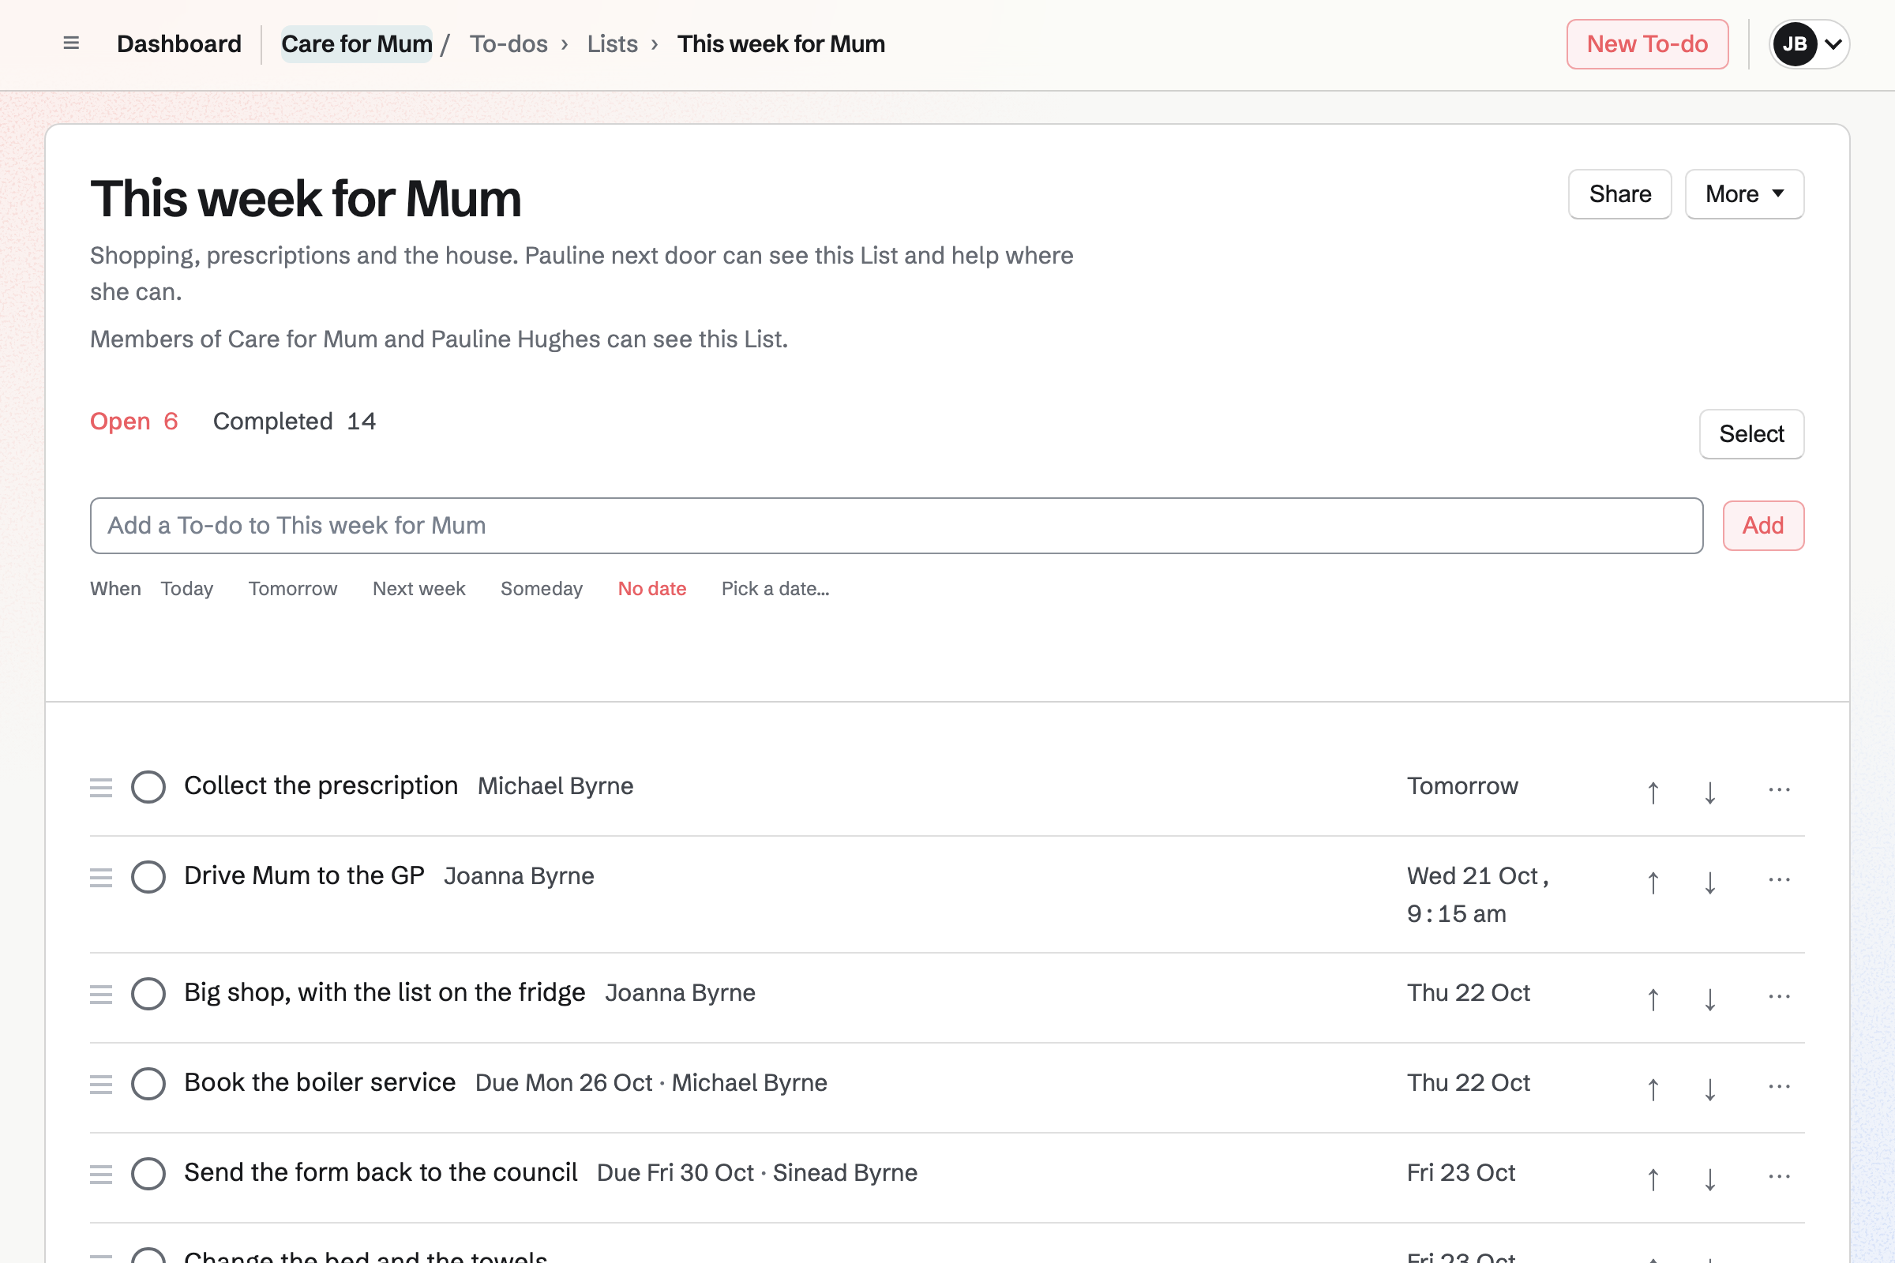The width and height of the screenshot is (1895, 1263).
Task: Grab drag handle of "Collect the prescription"
Action: click(101, 787)
